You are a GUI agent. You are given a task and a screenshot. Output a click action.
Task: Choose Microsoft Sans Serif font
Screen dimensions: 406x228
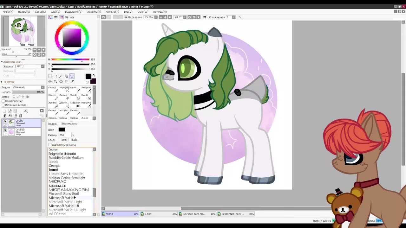[x=64, y=193]
